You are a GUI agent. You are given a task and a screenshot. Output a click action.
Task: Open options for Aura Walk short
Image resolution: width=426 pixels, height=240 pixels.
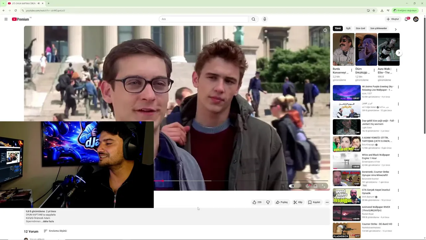[397, 70]
